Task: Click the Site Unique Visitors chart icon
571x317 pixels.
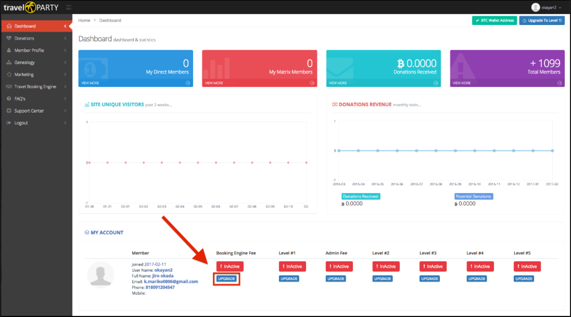Action: point(86,104)
